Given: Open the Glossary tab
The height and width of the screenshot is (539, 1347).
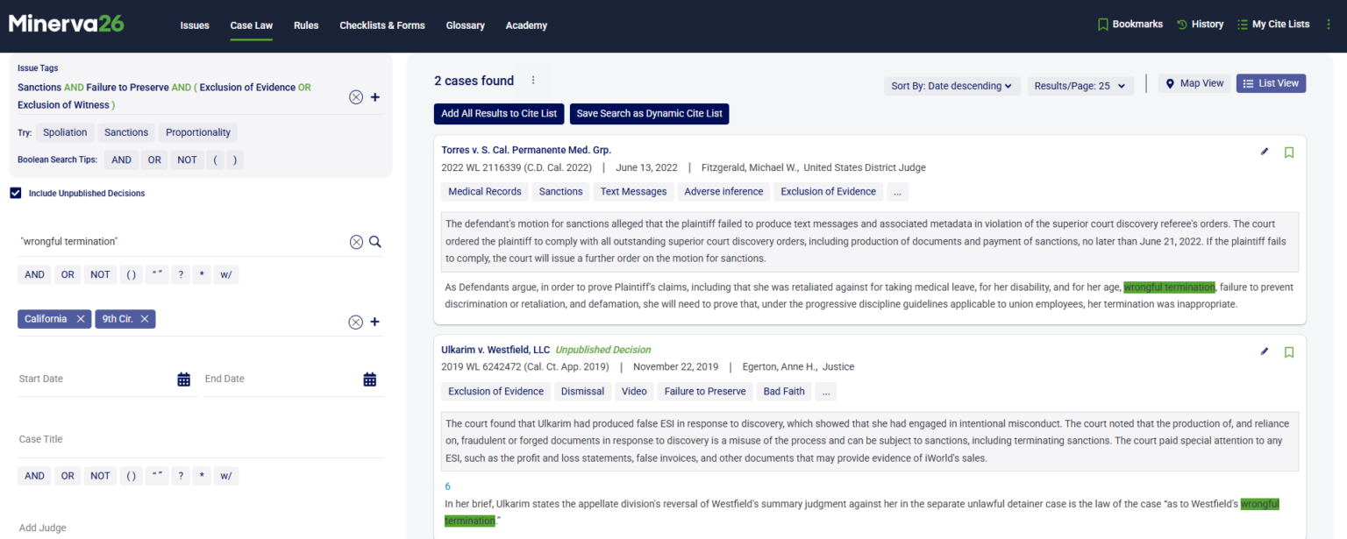Looking at the screenshot, I should (x=465, y=25).
